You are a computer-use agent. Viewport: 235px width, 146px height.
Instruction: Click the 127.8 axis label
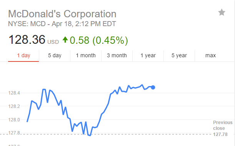(14, 133)
